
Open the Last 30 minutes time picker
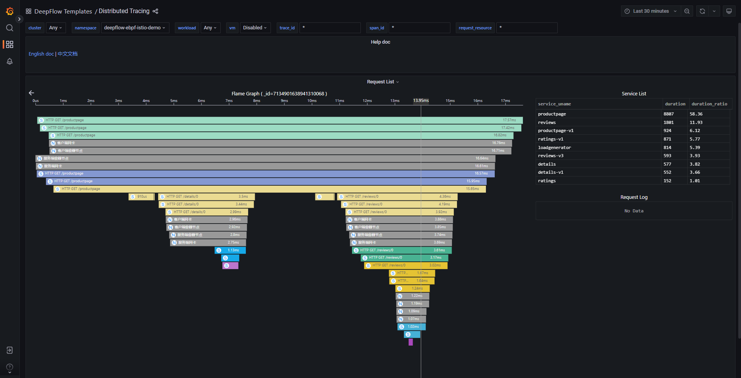[x=650, y=11]
